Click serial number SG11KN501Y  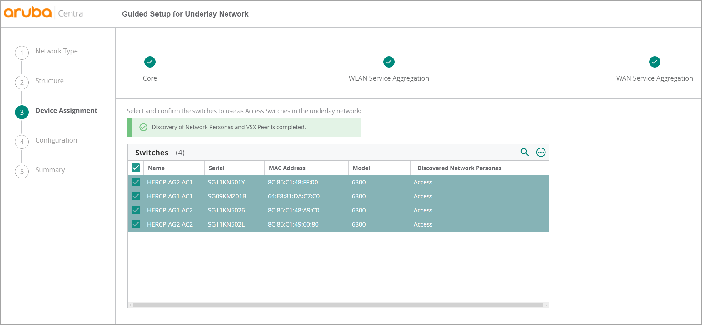coord(226,182)
